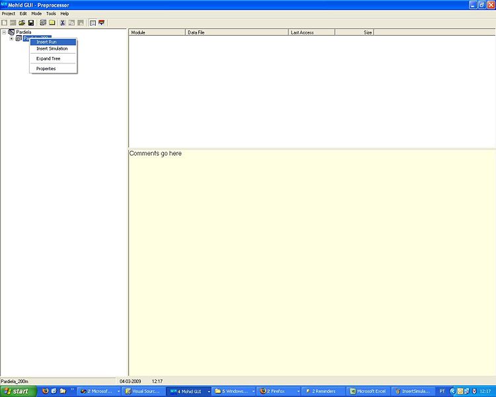Click the 04-03-2009 date in status bar
The width and height of the screenshot is (496, 397).
pos(130,381)
